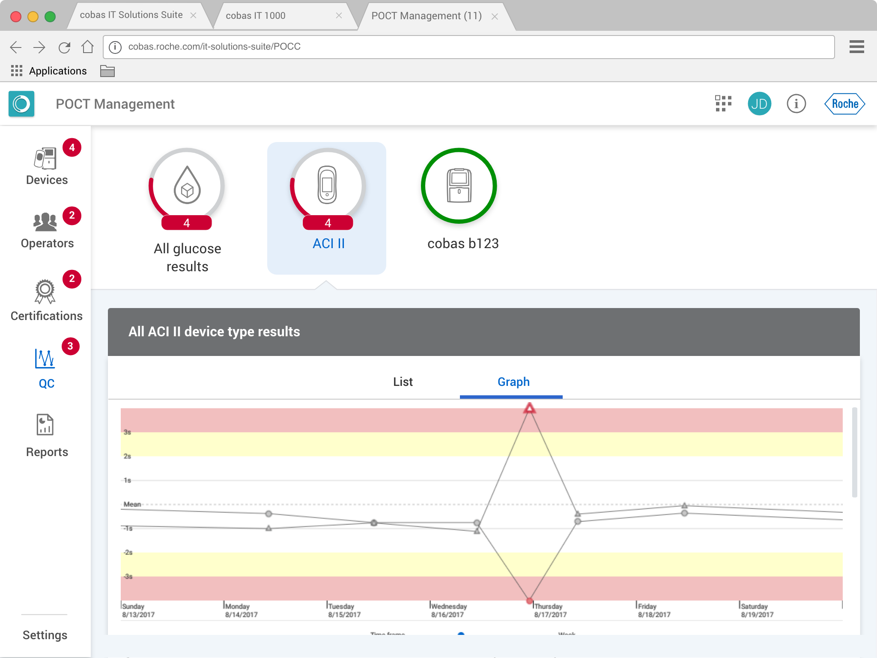The width and height of the screenshot is (877, 658).
Task: Open the JD user profile avatar
Action: 759,104
